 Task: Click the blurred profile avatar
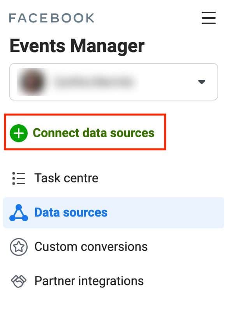pyautogui.click(x=32, y=82)
